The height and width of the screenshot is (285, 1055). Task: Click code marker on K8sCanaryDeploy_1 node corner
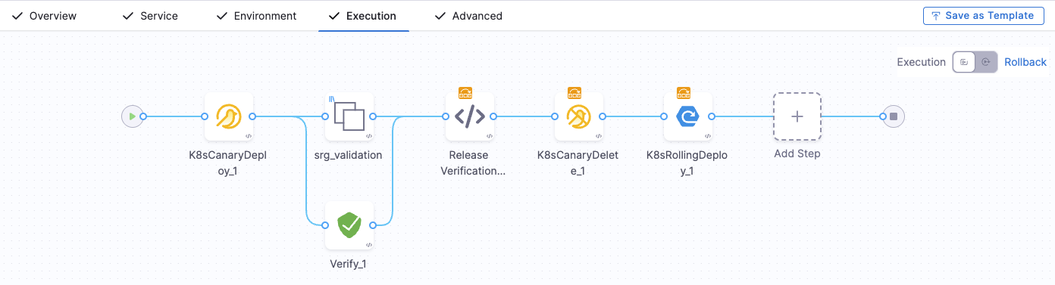point(248,136)
